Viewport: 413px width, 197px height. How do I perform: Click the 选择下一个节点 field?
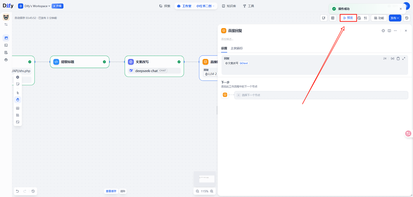pos(321,95)
